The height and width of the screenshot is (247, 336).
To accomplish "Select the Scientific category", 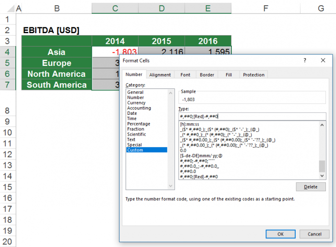I will pyautogui.click(x=137, y=135).
